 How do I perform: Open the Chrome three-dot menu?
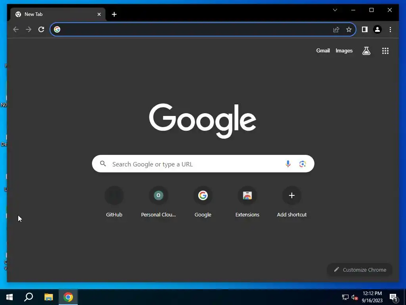pos(390,29)
